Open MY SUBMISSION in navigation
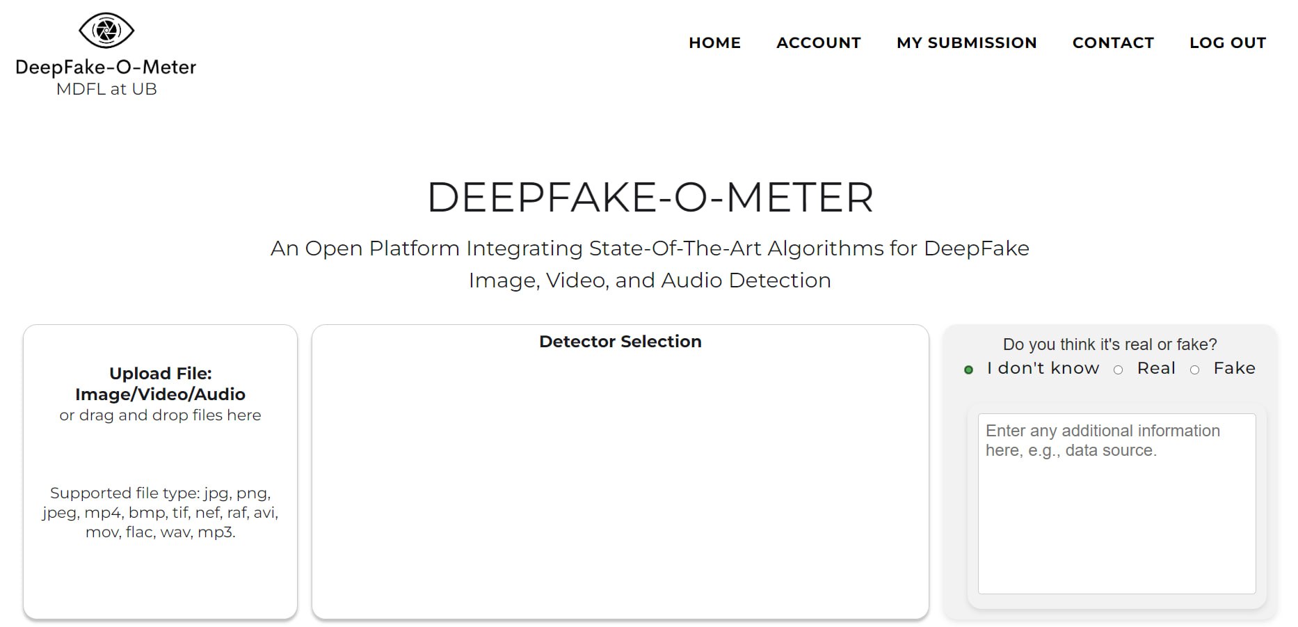Screen dimensions: 1298x627 (966, 43)
